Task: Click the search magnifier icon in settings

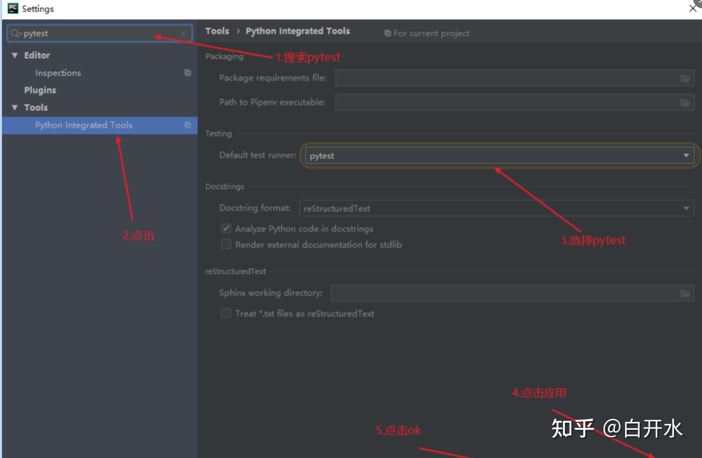Action: click(x=16, y=33)
